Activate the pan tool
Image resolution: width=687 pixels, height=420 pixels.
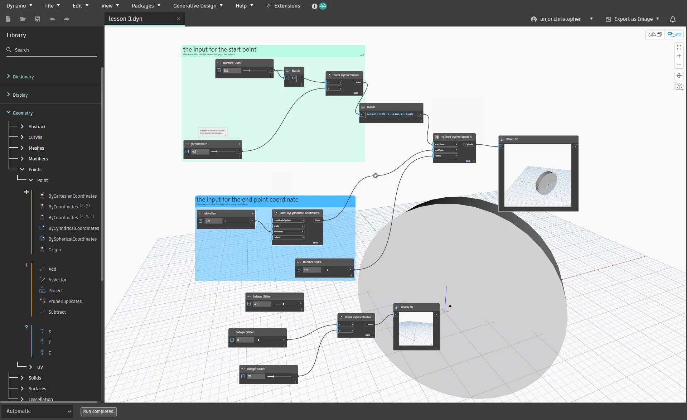click(x=679, y=76)
